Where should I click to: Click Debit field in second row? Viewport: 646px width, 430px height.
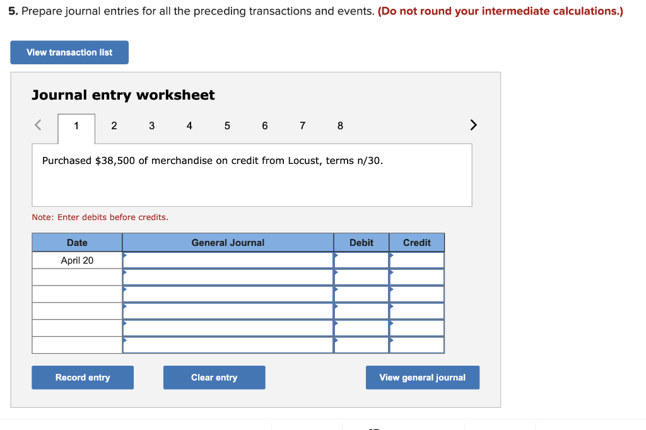361,277
